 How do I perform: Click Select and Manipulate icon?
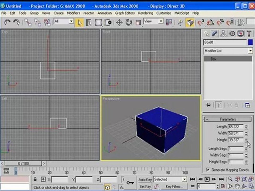click(x=180, y=23)
